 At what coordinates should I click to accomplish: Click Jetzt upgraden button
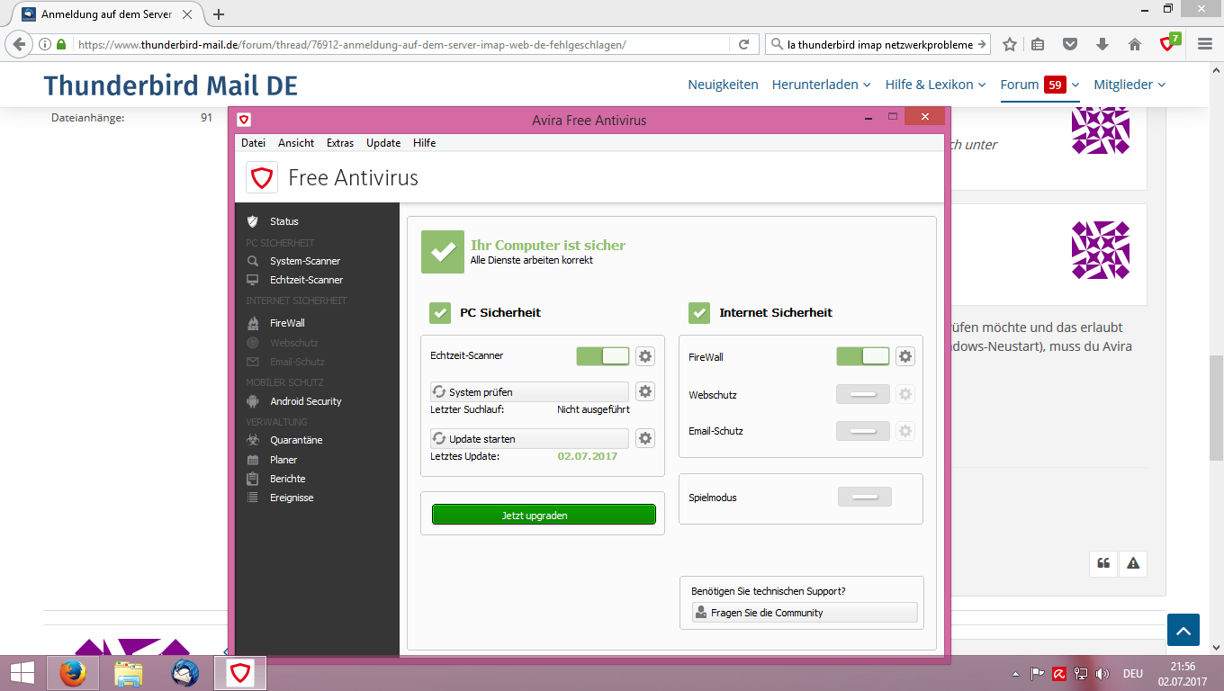pyautogui.click(x=544, y=515)
